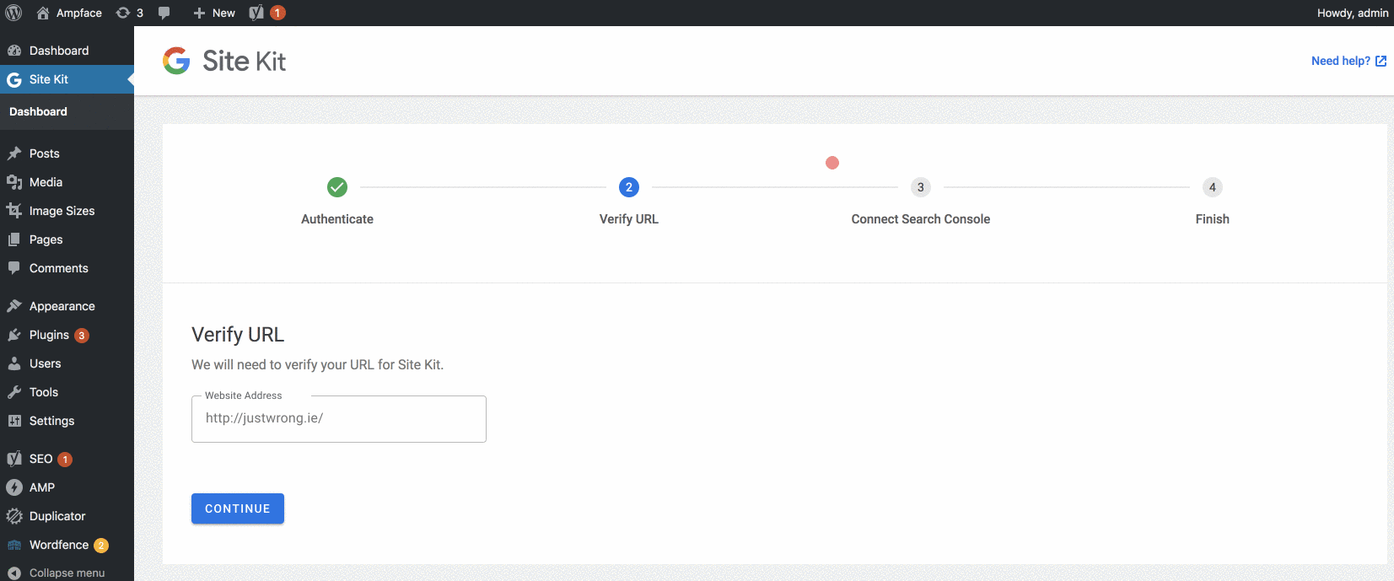Open the Image Sizes menu
The image size is (1394, 581).
pyautogui.click(x=67, y=211)
